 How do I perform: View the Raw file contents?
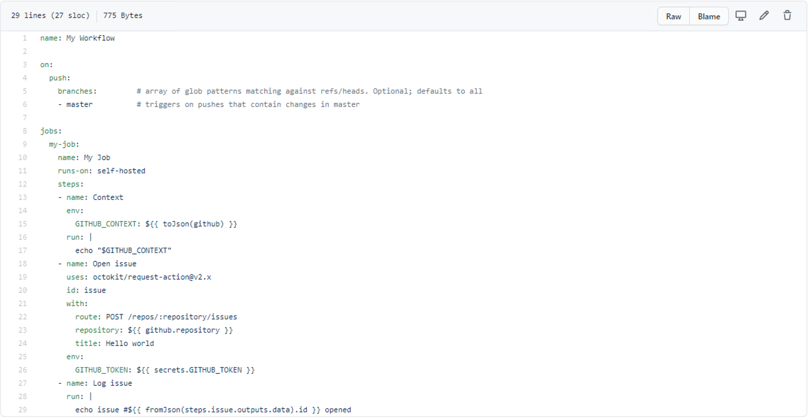click(673, 15)
